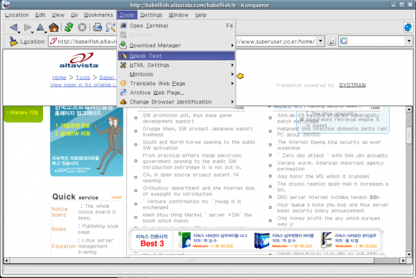
Task: Click the Go button beside location bar
Action: [x=331, y=42]
